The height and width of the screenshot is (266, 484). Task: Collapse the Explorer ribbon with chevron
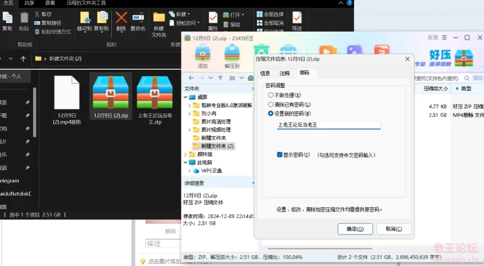pos(341,3)
